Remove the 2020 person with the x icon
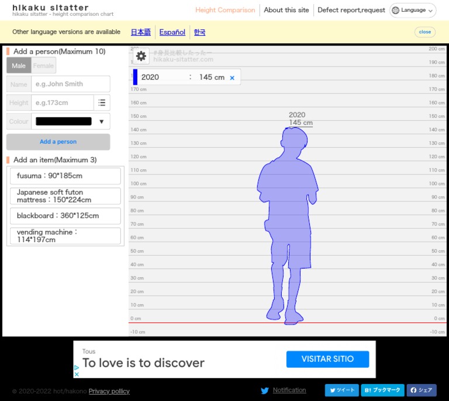This screenshot has height=401, width=449. [232, 78]
